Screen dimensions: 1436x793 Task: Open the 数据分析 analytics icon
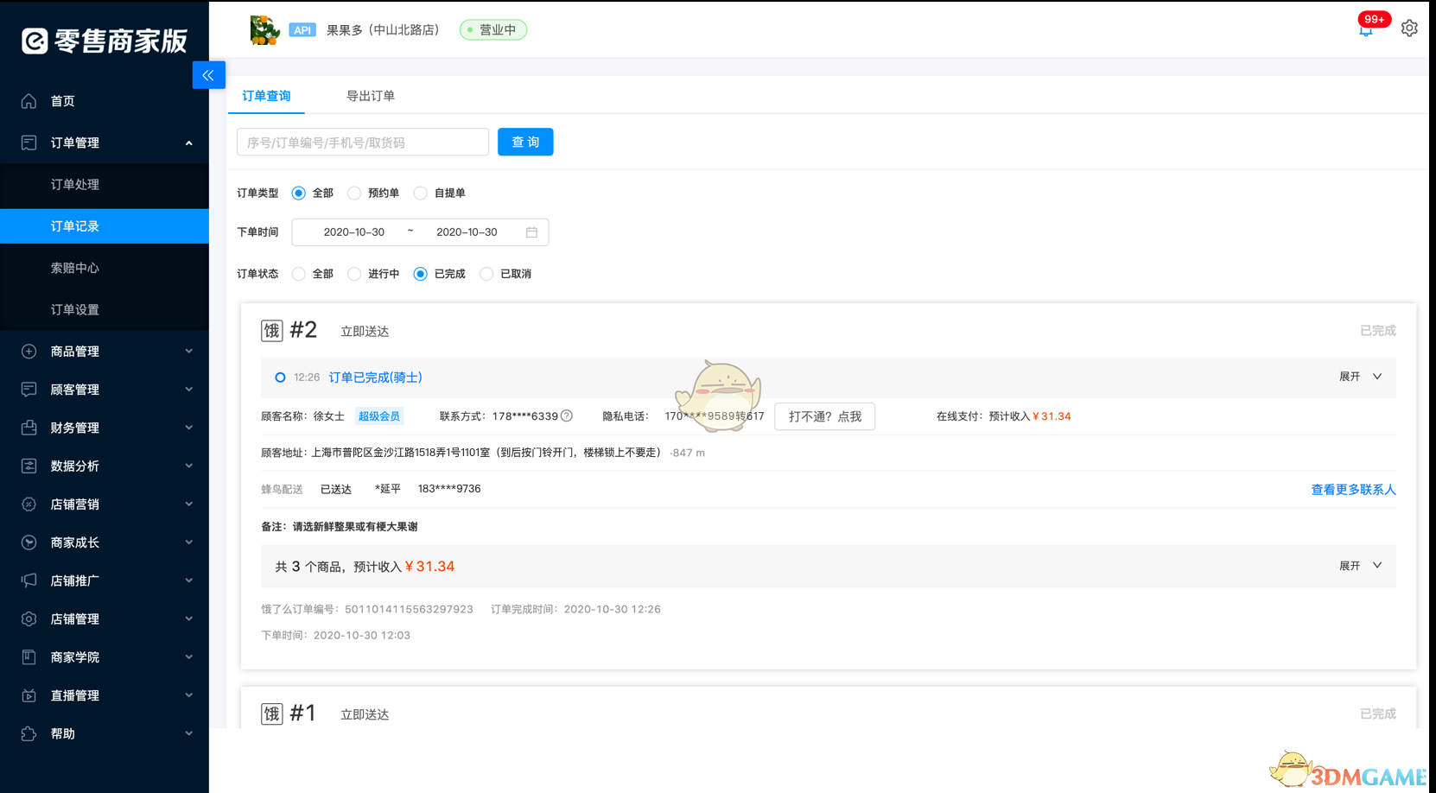click(x=28, y=465)
